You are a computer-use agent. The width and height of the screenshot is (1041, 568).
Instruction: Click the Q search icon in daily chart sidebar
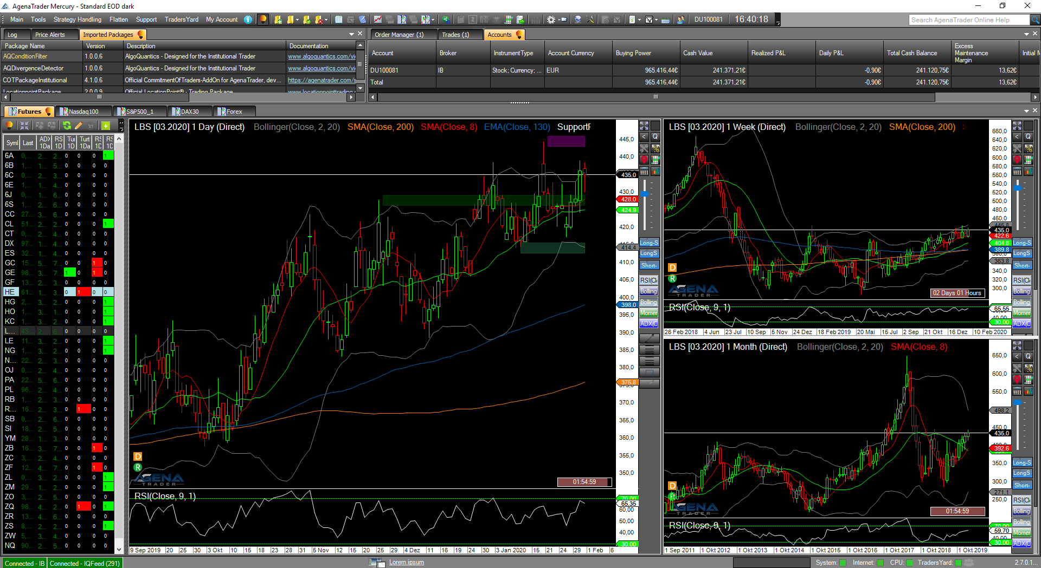655,137
